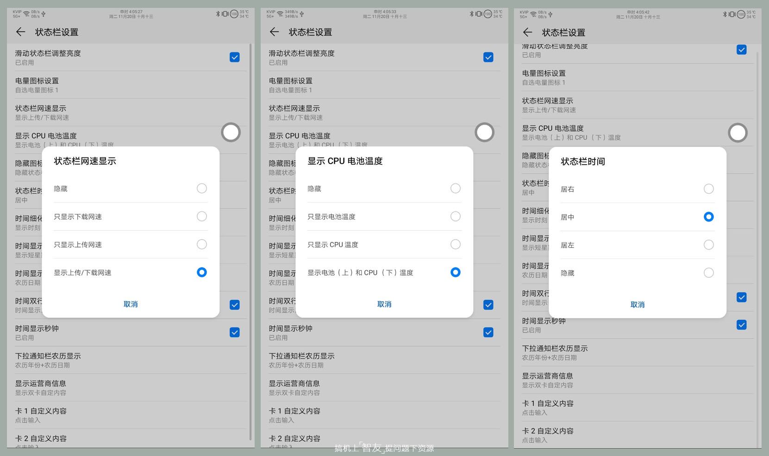Tap Wi-Fi status icon on 状态栏网速显示 dialog screen

tap(26, 14)
